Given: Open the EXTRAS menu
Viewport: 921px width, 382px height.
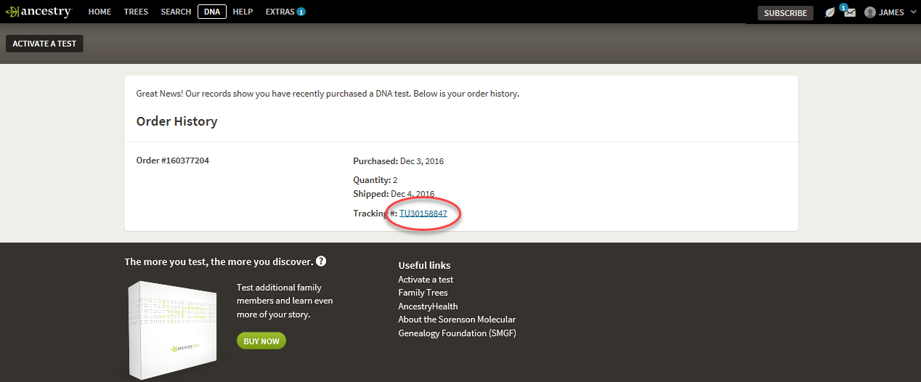Looking at the screenshot, I should 280,12.
